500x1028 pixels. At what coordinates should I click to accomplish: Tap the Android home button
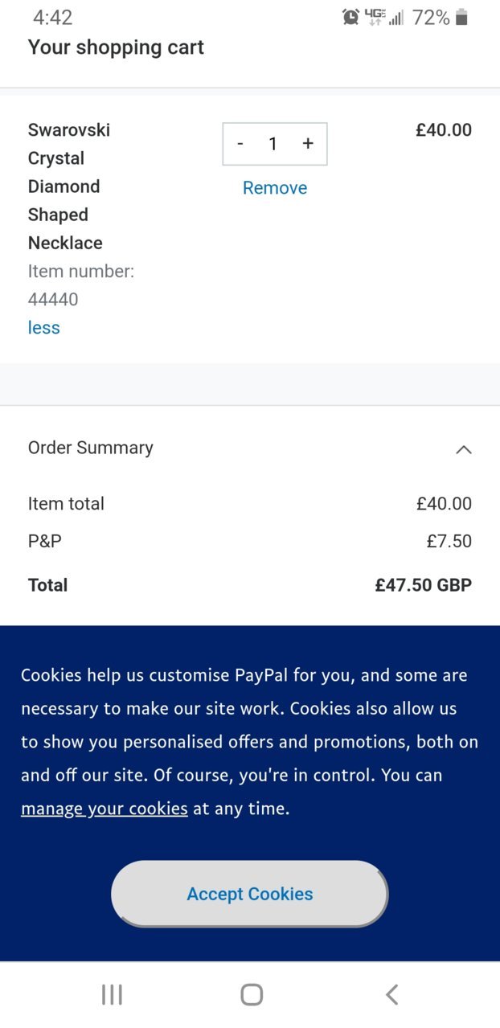tap(252, 995)
